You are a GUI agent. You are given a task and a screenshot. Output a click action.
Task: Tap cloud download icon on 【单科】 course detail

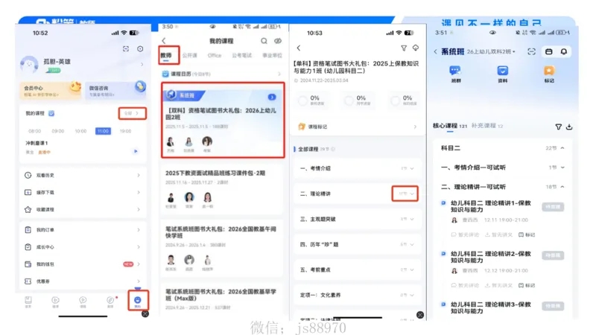416,48
